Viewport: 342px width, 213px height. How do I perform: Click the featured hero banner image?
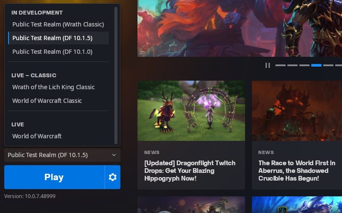[240, 28]
